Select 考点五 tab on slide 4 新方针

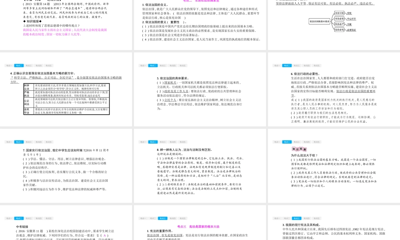pyautogui.click(x=49, y=66)
